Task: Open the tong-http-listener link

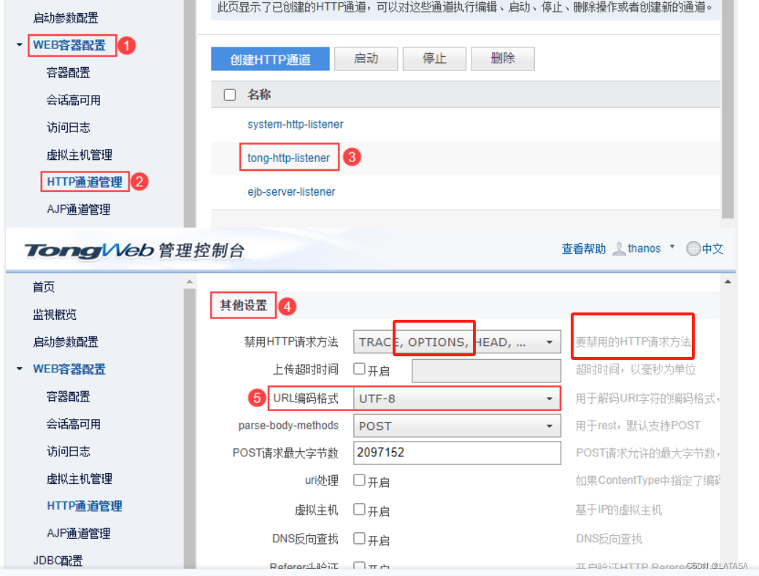Action: click(288, 158)
